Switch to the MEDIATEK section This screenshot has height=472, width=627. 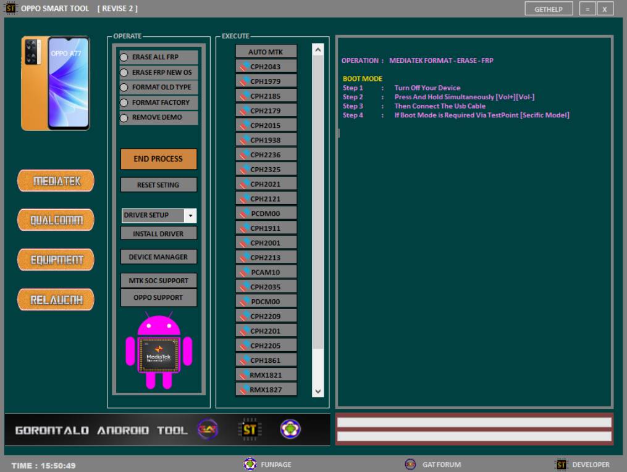pyautogui.click(x=56, y=180)
